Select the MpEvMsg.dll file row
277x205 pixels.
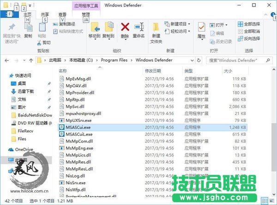click(153, 79)
